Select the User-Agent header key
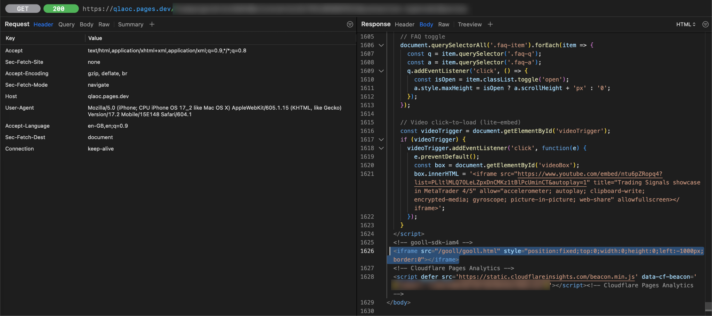The height and width of the screenshot is (316, 712). 19,108
